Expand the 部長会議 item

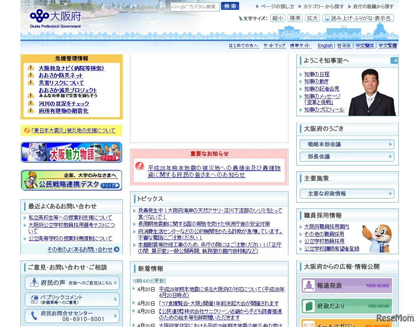(x=347, y=157)
